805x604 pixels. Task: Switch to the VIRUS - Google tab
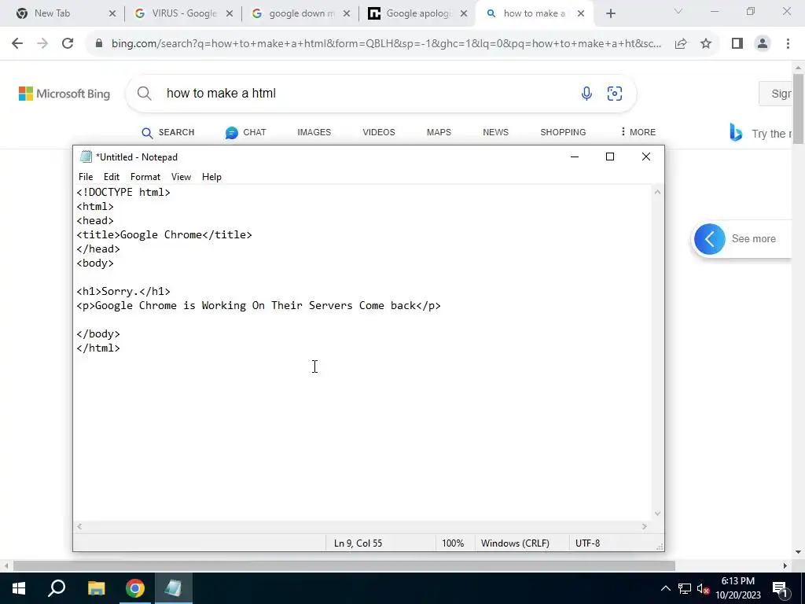pyautogui.click(x=184, y=14)
